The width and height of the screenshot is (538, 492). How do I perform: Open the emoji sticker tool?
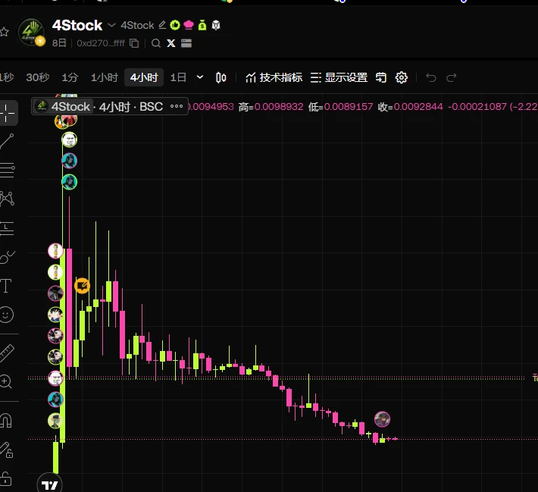(x=6, y=315)
